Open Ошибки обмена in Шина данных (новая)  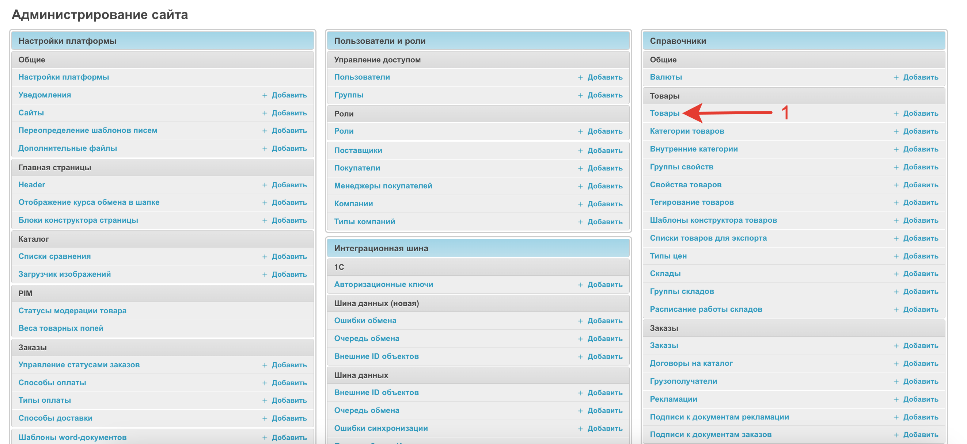(365, 321)
